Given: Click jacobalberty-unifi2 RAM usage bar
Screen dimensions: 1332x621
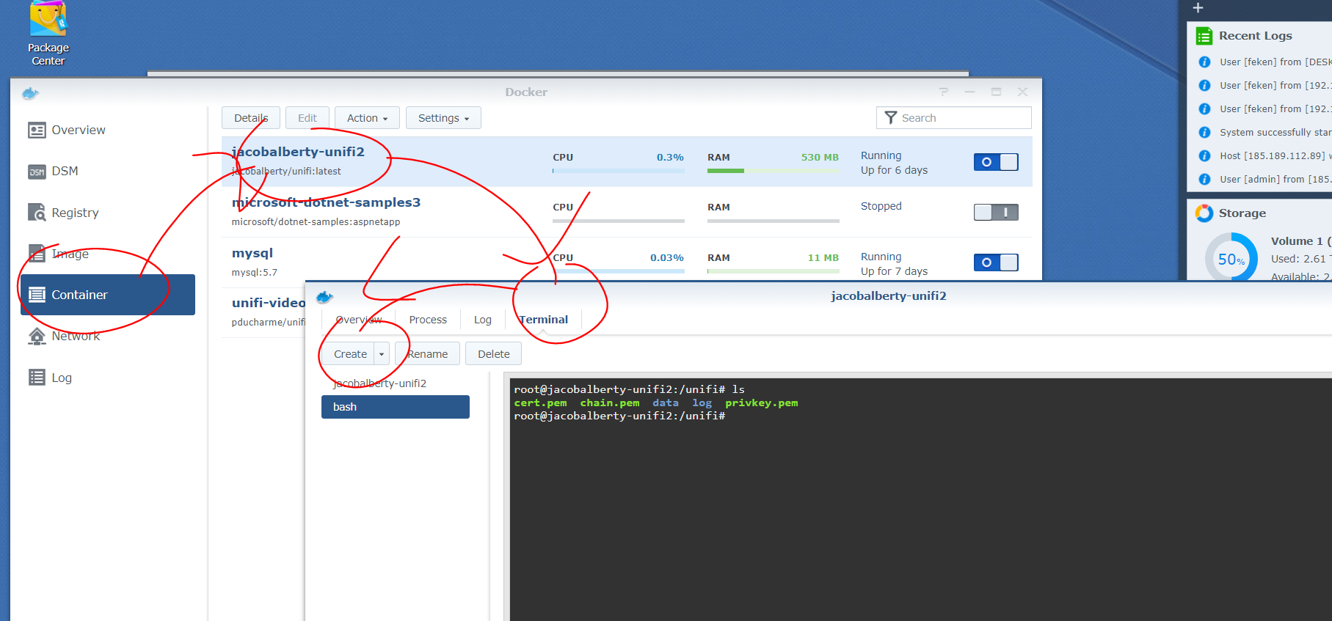Looking at the screenshot, I should click(774, 171).
